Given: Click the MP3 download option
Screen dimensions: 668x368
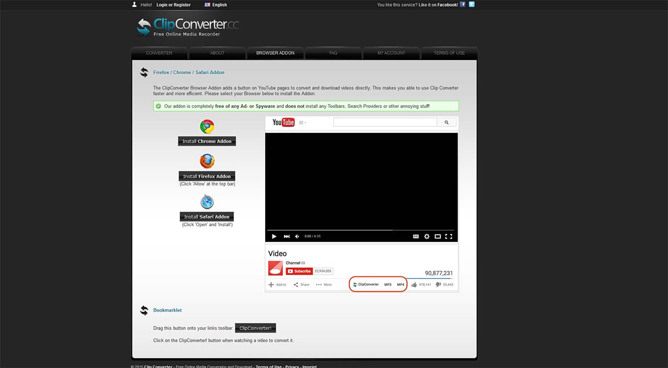Looking at the screenshot, I should 388,285.
